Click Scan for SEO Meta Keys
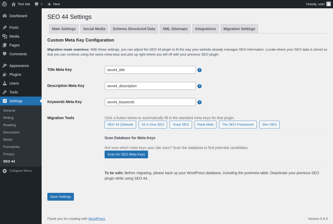 coord(126,154)
